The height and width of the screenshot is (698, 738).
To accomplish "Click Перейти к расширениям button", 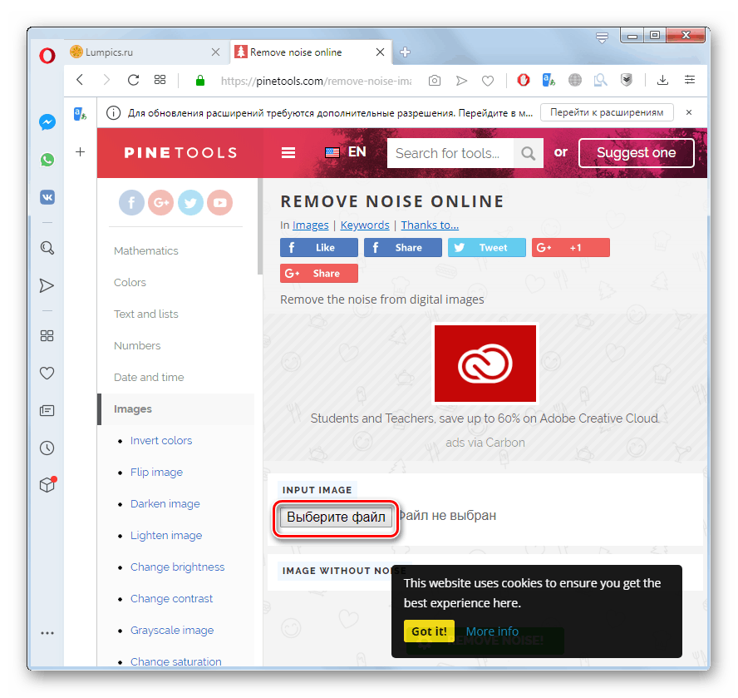I will pos(607,112).
